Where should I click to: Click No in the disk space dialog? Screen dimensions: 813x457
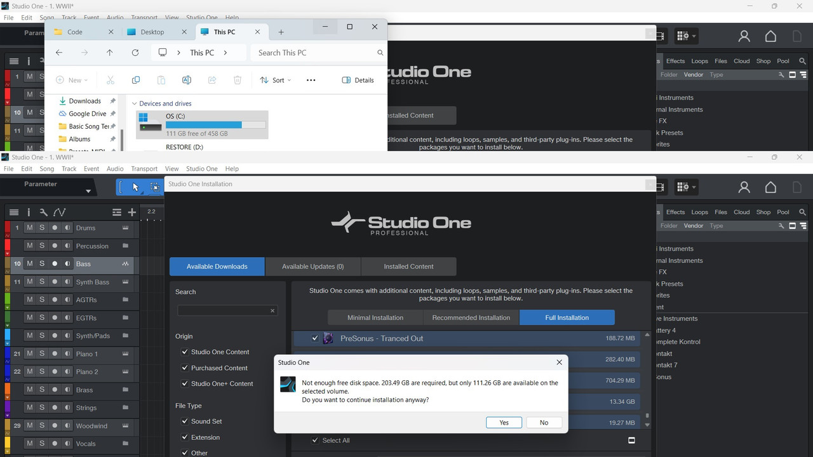[544, 422]
